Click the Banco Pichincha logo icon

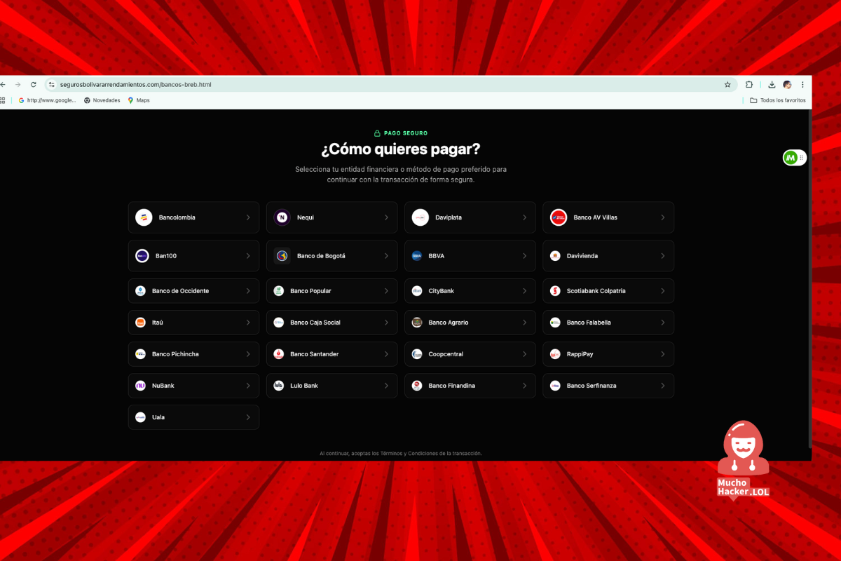coord(140,354)
